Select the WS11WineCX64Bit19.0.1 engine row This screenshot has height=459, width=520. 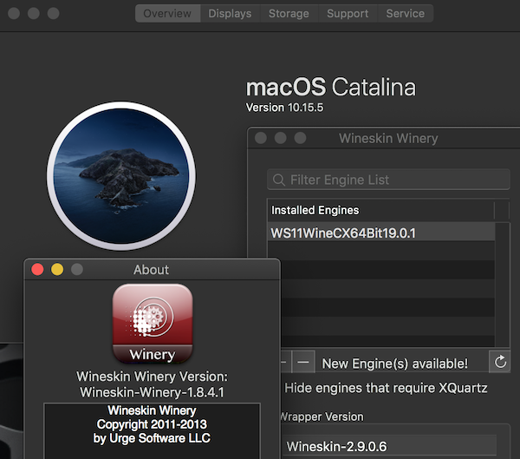click(x=381, y=233)
